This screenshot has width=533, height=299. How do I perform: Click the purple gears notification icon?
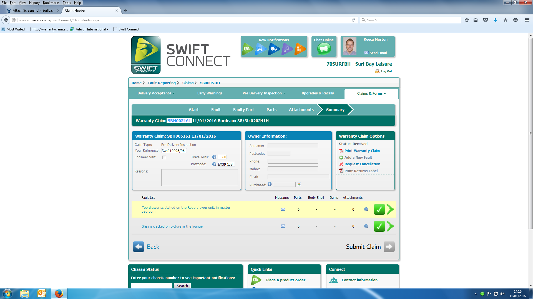(x=287, y=49)
